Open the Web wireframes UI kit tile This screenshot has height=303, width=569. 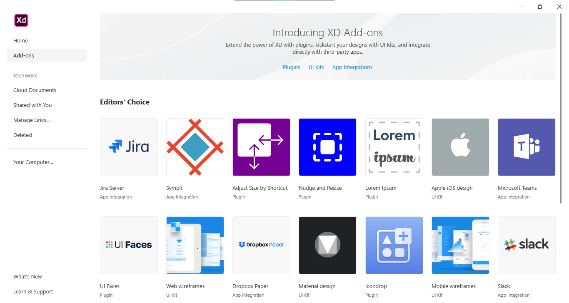[195, 245]
